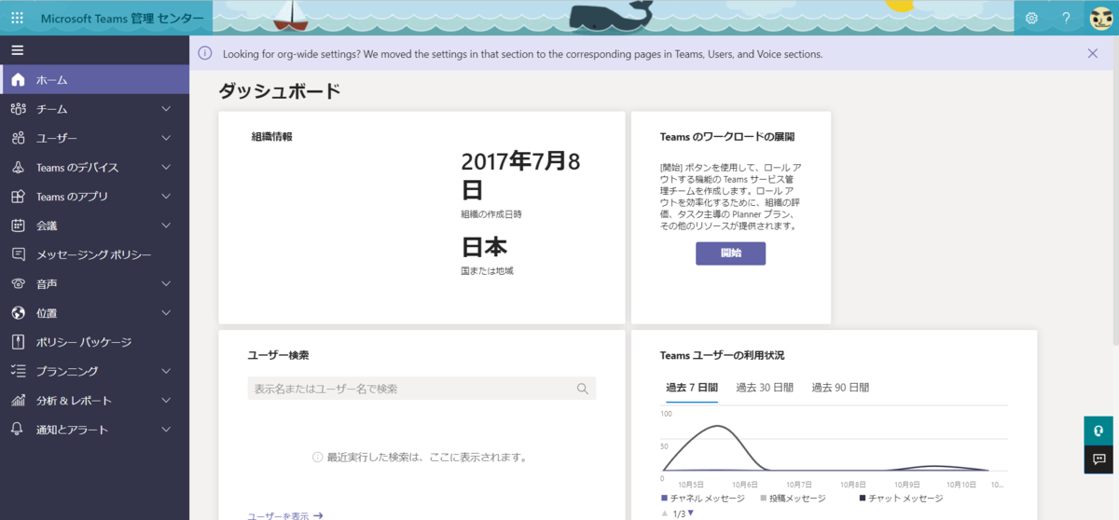Select the 過去 90 日間 tab
The image size is (1119, 520).
pos(840,388)
